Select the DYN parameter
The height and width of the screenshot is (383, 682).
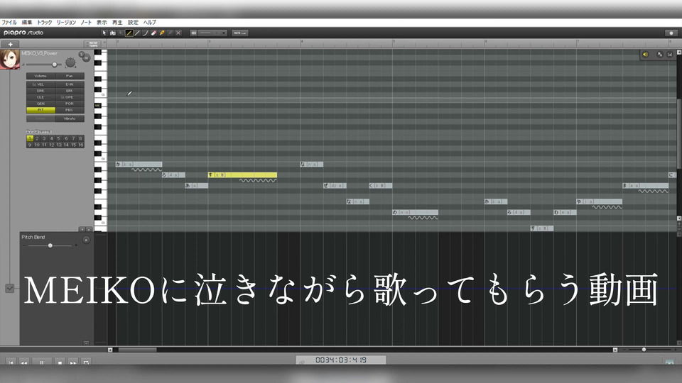[x=70, y=84]
